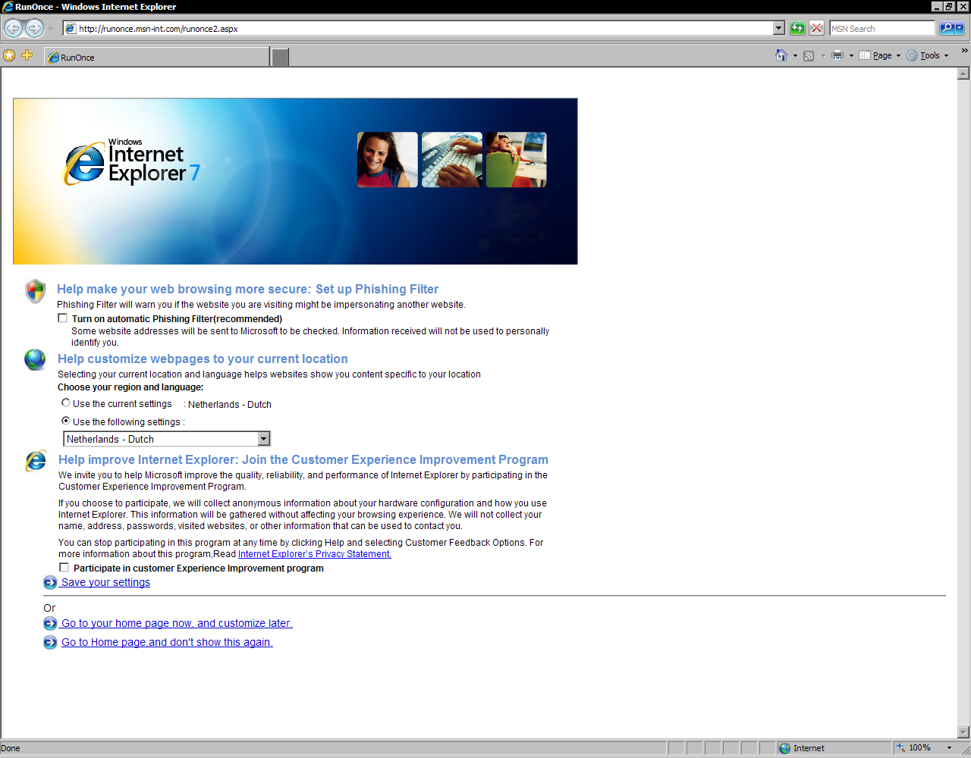The height and width of the screenshot is (758, 971).
Task: Click the Internet zone globe in status bar
Action: (785, 748)
